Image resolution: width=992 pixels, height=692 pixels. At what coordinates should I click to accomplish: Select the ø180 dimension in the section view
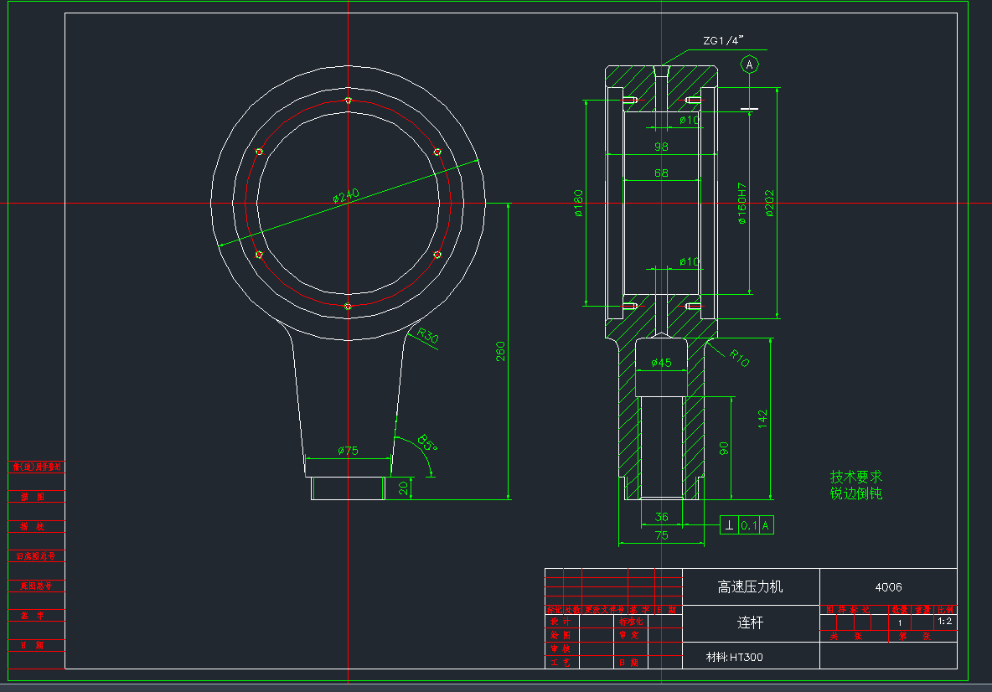coord(578,204)
